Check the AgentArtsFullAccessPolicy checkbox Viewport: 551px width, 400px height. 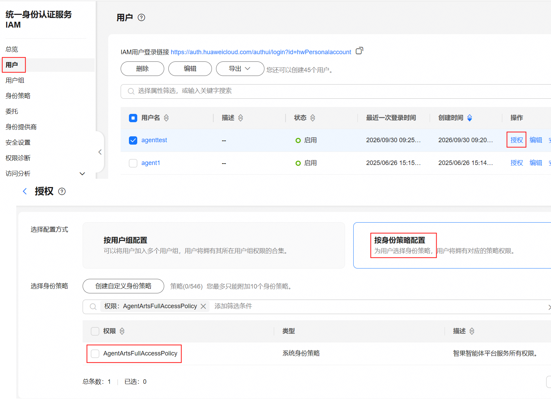pyautogui.click(x=95, y=354)
